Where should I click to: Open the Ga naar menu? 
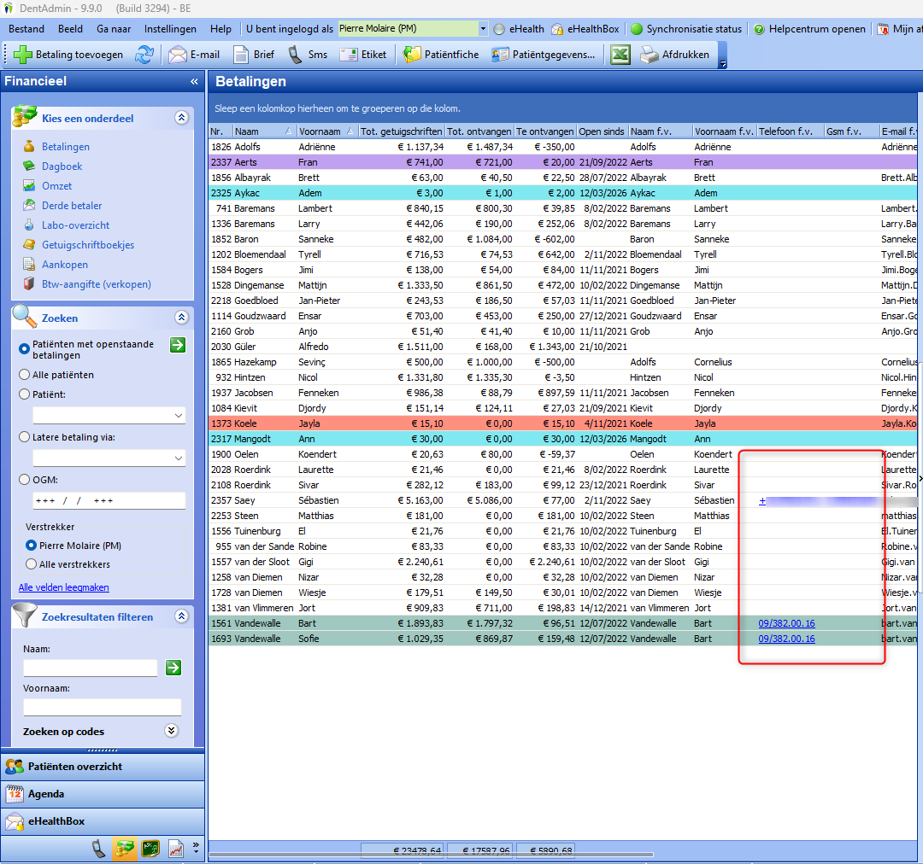[x=114, y=29]
